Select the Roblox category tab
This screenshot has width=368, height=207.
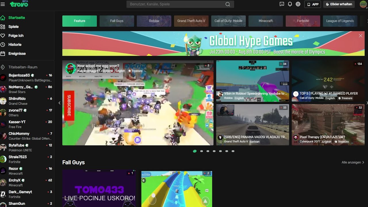pyautogui.click(x=154, y=21)
